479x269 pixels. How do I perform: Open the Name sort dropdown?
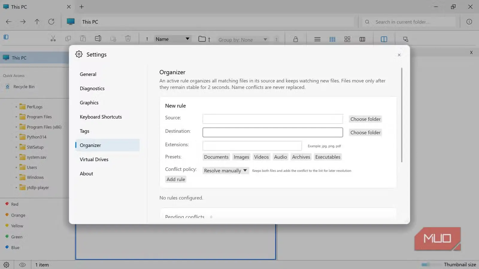tap(172, 39)
